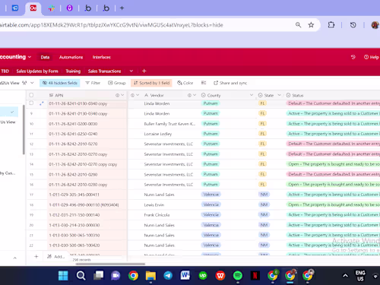Click the Airtable base history icon
The image size is (380, 285).
[353, 57]
